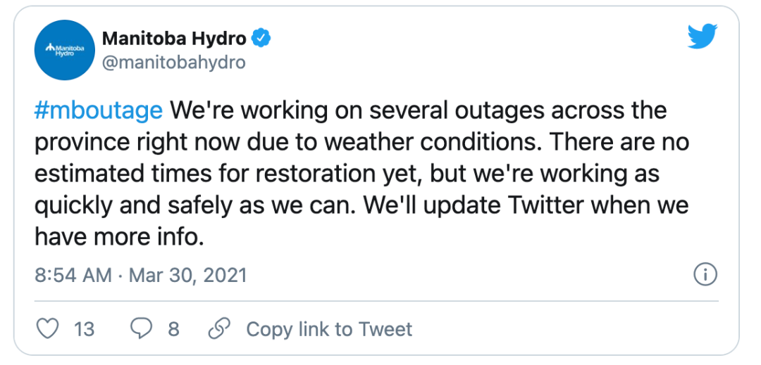Open the #mboutage hashtag
761x365 pixels.
tap(99, 110)
